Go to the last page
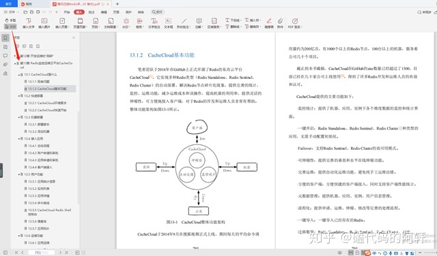Viewport: 437px width, 256px height. click(66, 253)
